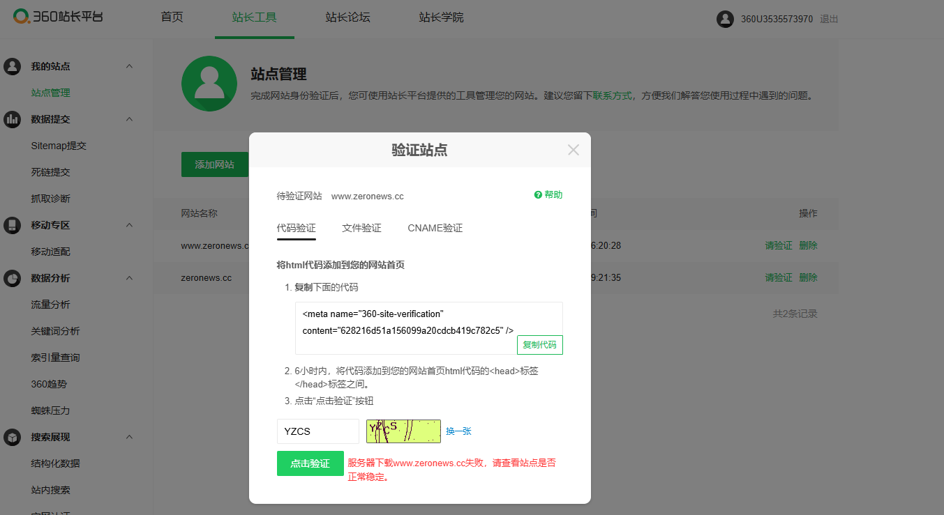
Task: Click the zeronews.cc site name cell
Action: pos(207,277)
